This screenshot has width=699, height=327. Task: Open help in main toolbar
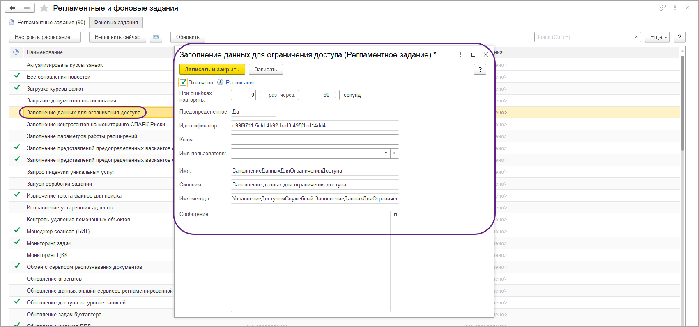(680, 37)
